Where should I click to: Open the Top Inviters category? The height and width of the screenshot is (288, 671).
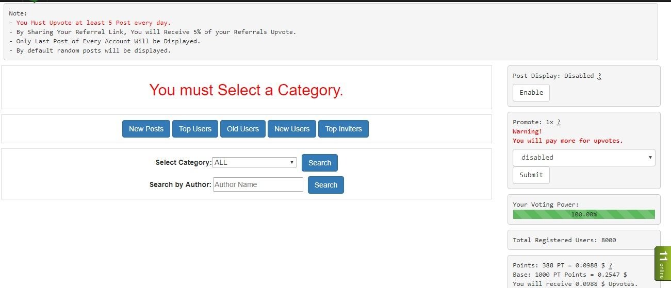[x=343, y=129]
